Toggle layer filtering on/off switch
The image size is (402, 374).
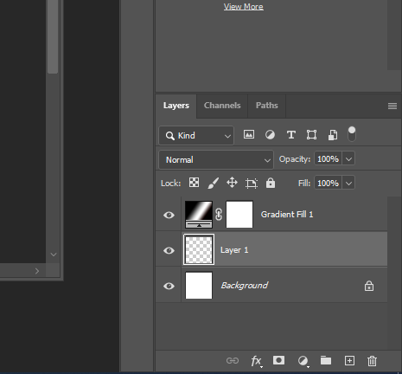(x=352, y=134)
